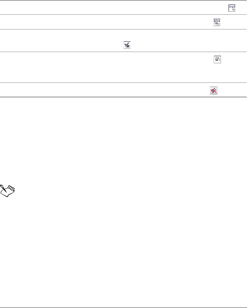Click the fourth row's dimension transfer icon

pos(217,60)
